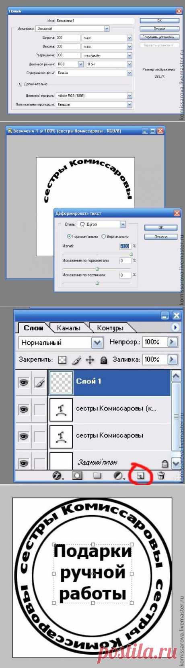
Task: Add a layer mask using the mask icon
Action: point(77,475)
